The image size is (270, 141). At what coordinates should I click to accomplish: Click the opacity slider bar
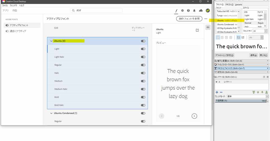[241, 101]
